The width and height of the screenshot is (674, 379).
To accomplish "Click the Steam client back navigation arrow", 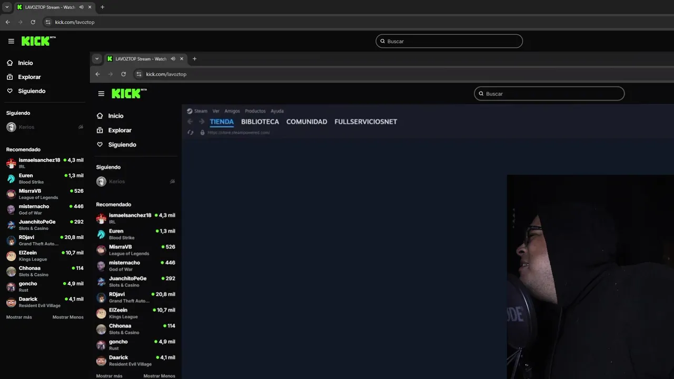I will pos(191,122).
